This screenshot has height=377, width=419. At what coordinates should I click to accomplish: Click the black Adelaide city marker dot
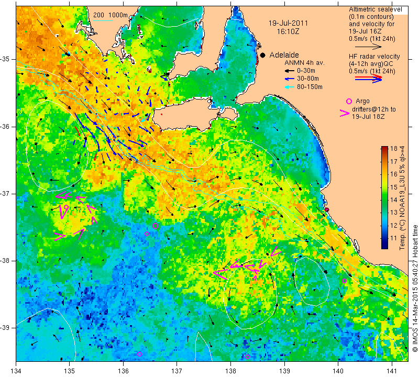coord(263,55)
